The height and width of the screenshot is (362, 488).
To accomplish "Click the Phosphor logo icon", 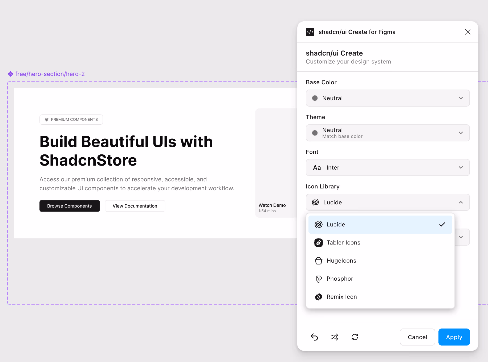I will pyautogui.click(x=319, y=279).
